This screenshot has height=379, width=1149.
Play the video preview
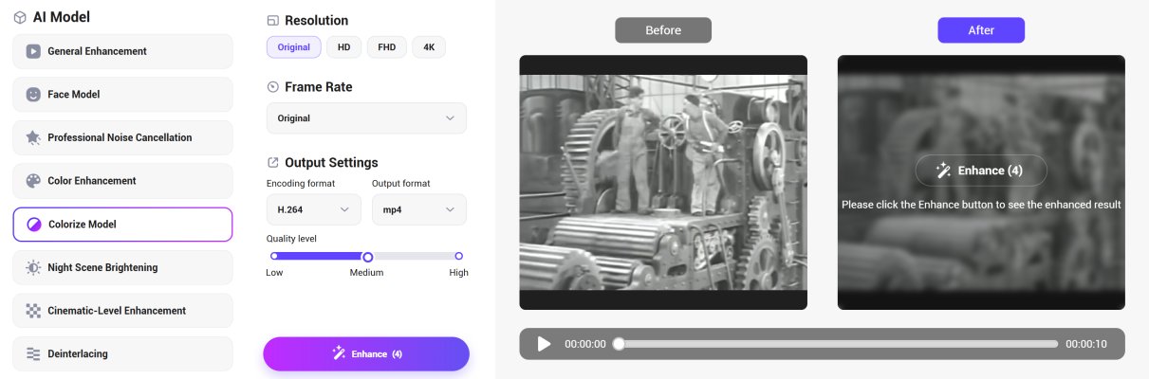pyautogui.click(x=544, y=344)
